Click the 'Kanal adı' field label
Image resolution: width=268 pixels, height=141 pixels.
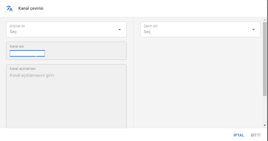[17, 46]
